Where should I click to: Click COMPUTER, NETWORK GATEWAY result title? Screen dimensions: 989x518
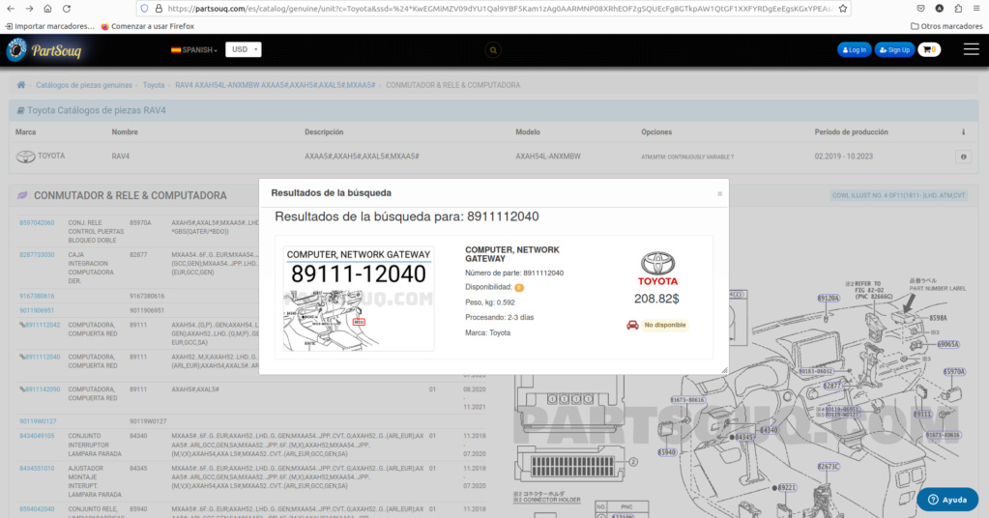tap(512, 254)
